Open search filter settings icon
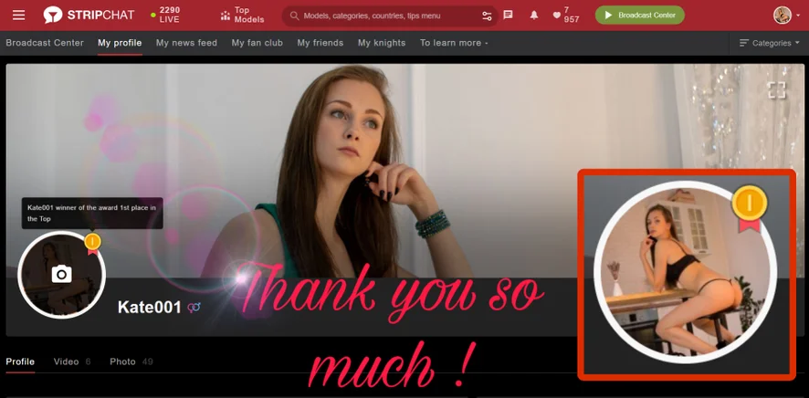The width and height of the screenshot is (809, 398). click(487, 16)
